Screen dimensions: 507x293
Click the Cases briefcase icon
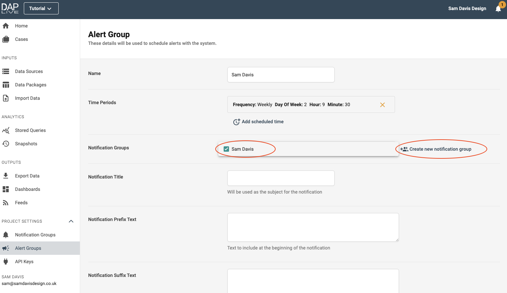pos(6,39)
